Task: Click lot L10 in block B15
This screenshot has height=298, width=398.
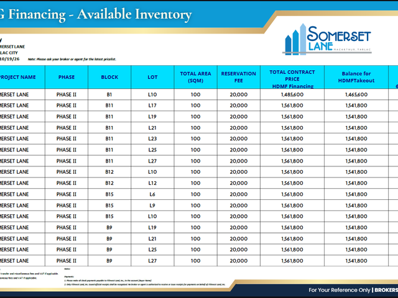Action: click(x=152, y=216)
